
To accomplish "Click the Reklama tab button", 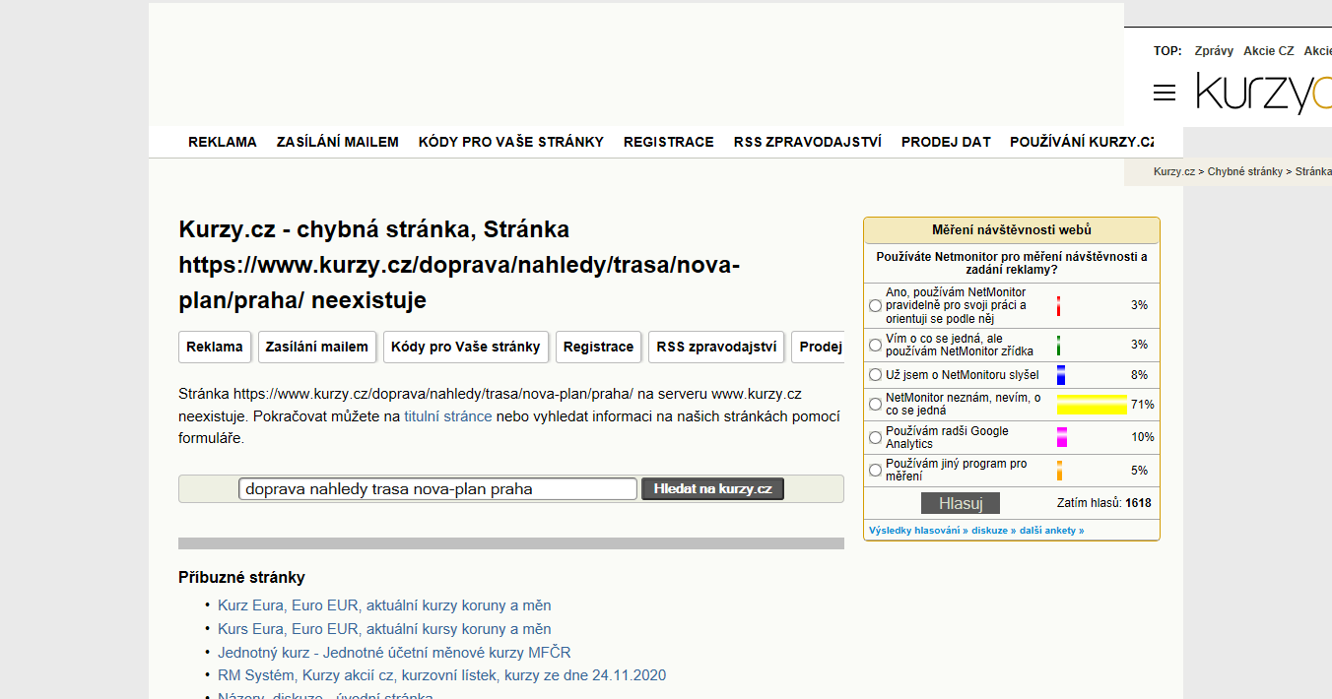I will [x=215, y=347].
